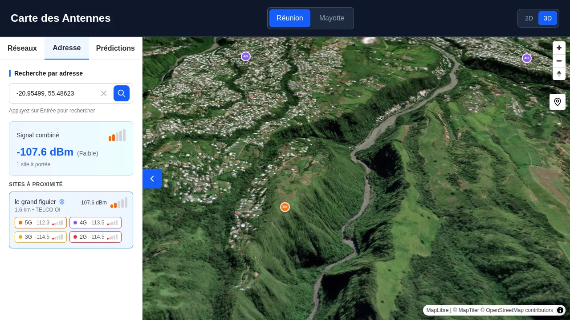Zoom in on the map
Image resolution: width=570 pixels, height=320 pixels.
(x=559, y=48)
